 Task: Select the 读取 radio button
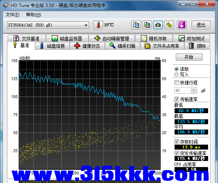click(x=177, y=69)
